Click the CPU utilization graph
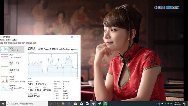The width and height of the screenshot is (188, 106). (x=53, y=65)
